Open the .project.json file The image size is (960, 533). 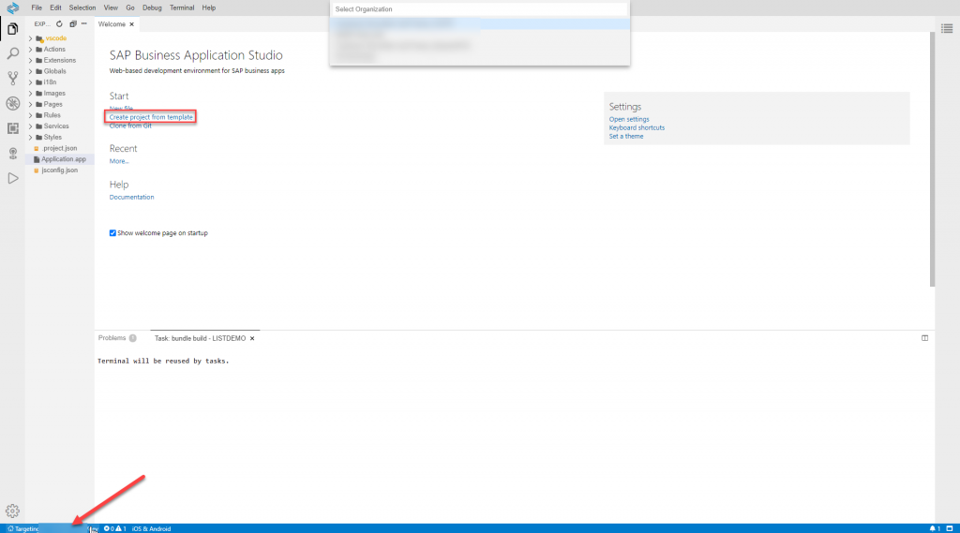tap(59, 148)
